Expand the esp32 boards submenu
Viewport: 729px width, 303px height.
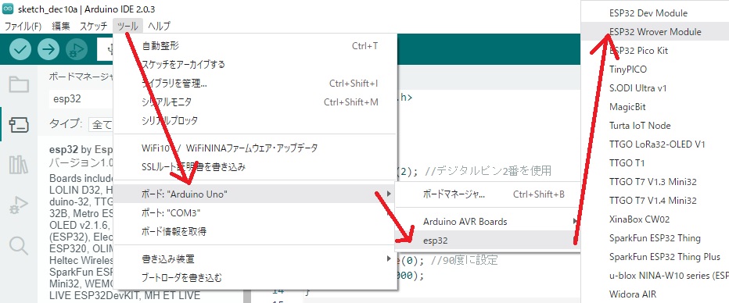point(488,241)
